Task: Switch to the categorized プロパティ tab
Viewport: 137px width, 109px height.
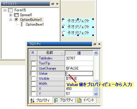Action: coord(64,100)
